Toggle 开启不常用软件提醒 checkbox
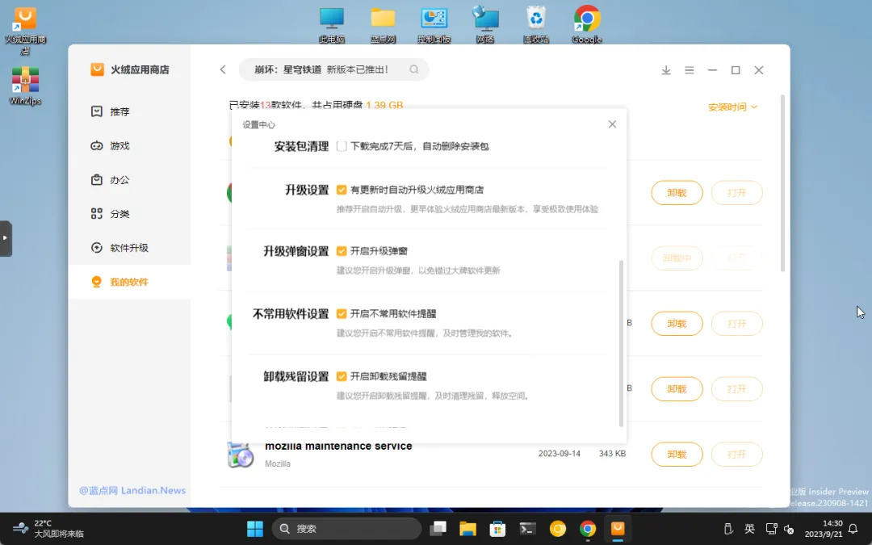Viewport: 872px width, 545px height. tap(342, 313)
